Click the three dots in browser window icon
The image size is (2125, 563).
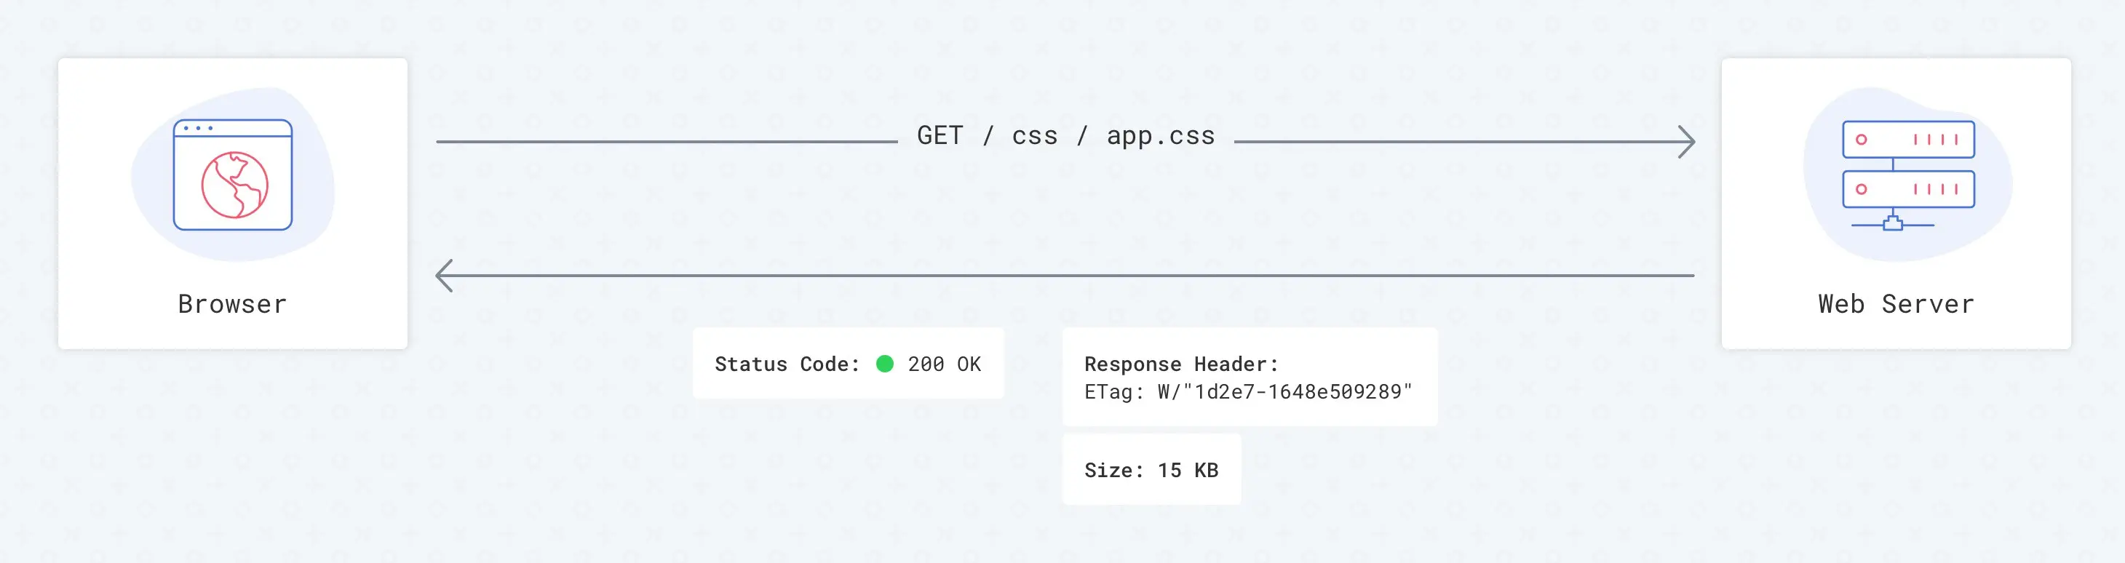coord(198,129)
